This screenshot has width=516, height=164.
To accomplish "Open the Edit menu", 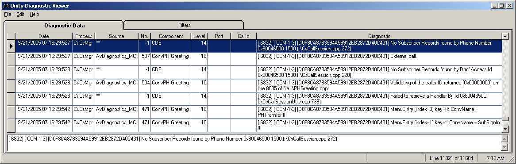I will click(x=20, y=14).
